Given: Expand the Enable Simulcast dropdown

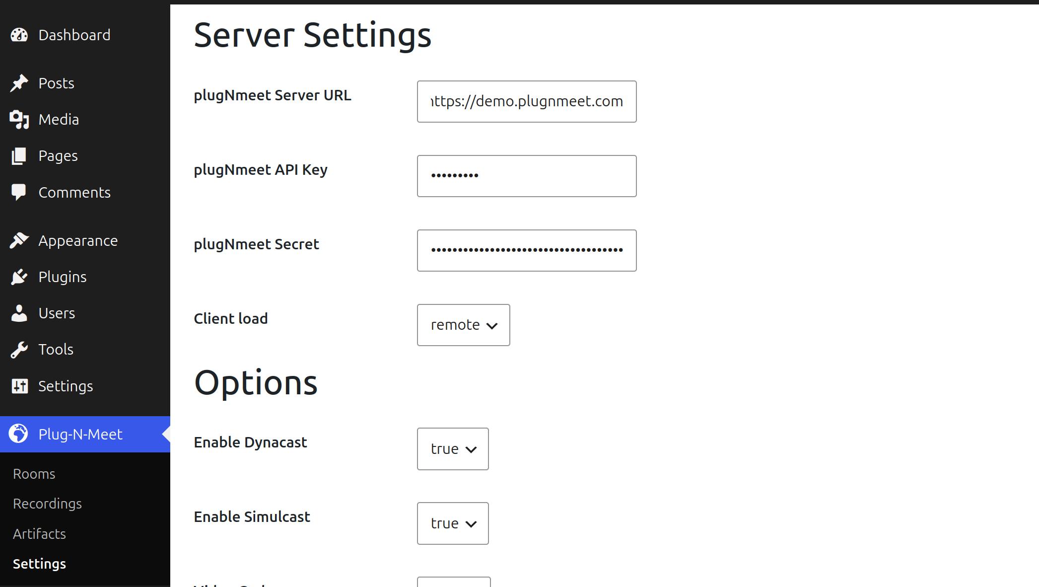Looking at the screenshot, I should coord(453,523).
